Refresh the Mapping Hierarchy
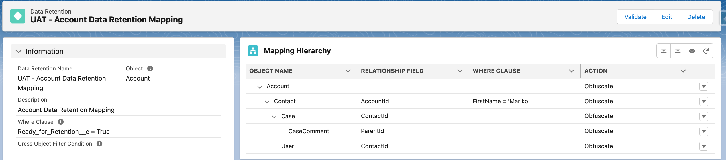Screen dimensions: 726x160 tap(706, 51)
